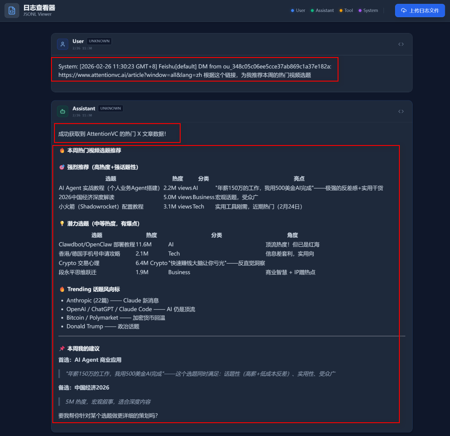
Task: Click the 'Bitcoin / Polymarket' bullet item
Action: coord(116,318)
